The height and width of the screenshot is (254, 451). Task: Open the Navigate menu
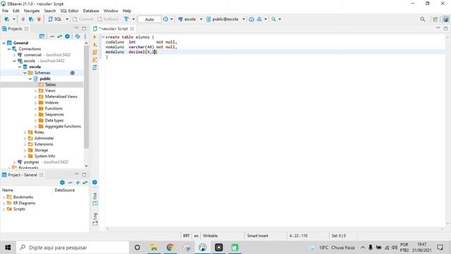(x=32, y=11)
